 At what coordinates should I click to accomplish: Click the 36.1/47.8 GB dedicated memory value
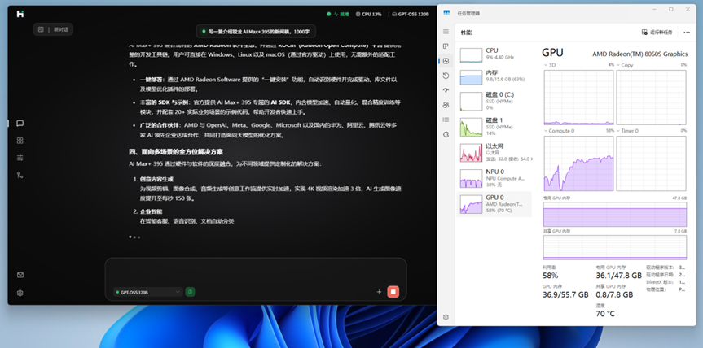coord(619,276)
